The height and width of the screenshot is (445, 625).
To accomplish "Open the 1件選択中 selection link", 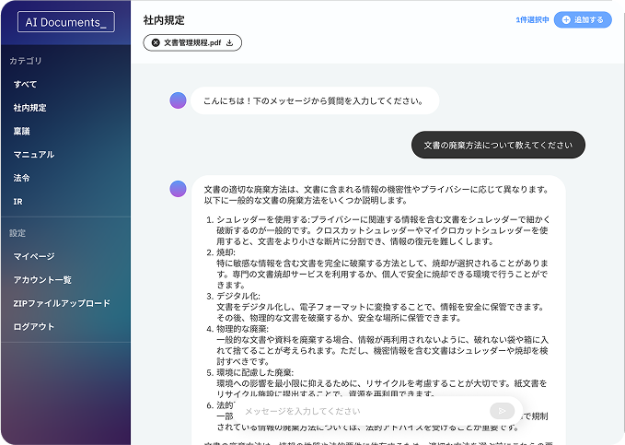I will [532, 19].
